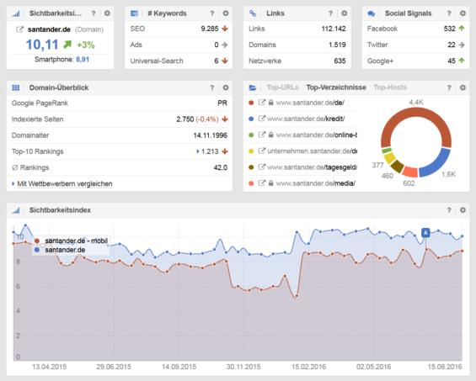This screenshot has width=476, height=381.
Task: Open the www.santander.de/de/ directory link
Action: [x=310, y=103]
